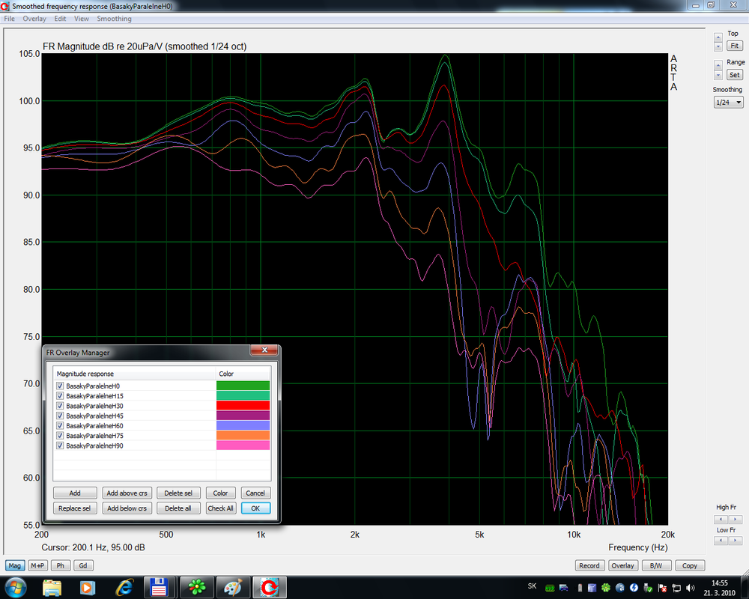Screen dimensions: 749x599
Task: Shift Low Fr right arrow
Action: click(x=736, y=541)
